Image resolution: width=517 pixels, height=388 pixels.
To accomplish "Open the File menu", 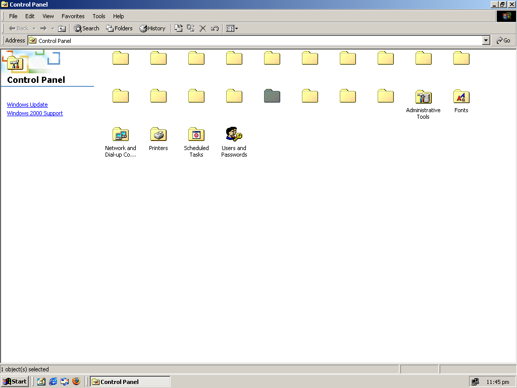I will click(13, 16).
